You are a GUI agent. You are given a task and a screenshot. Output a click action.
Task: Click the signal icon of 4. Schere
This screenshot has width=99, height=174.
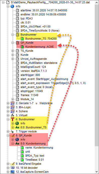click(13, 111)
